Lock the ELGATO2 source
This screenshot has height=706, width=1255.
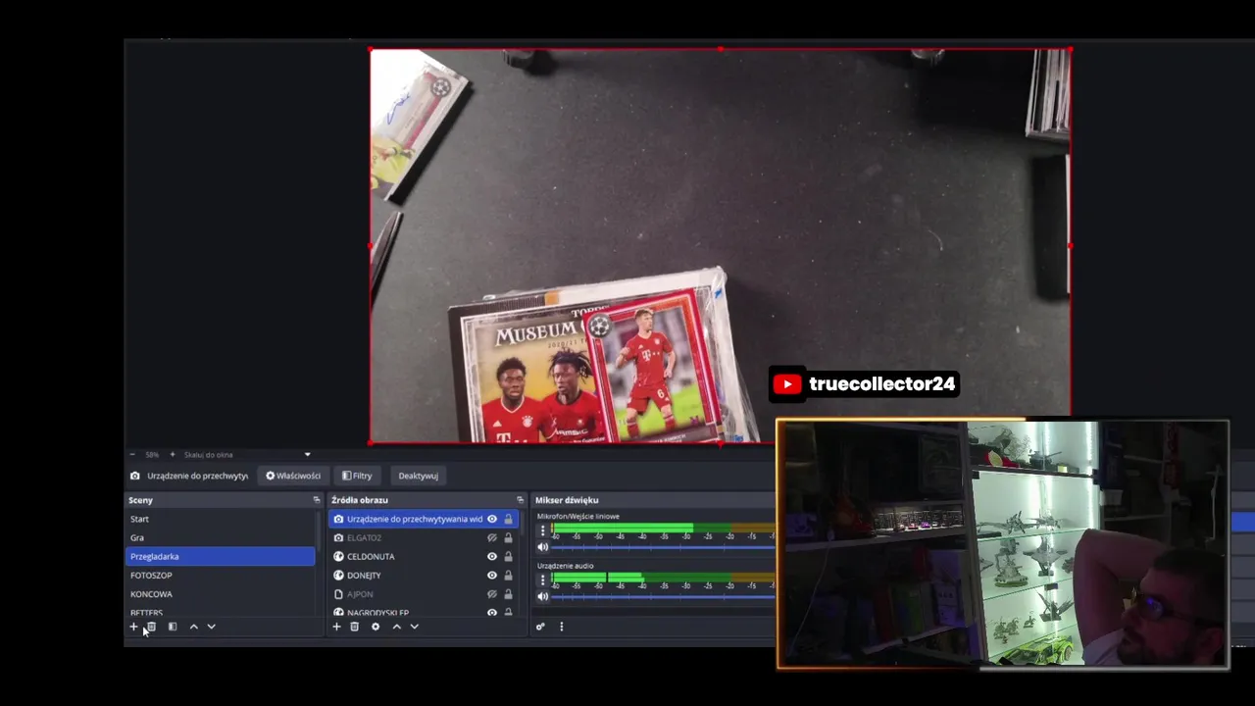[508, 537]
